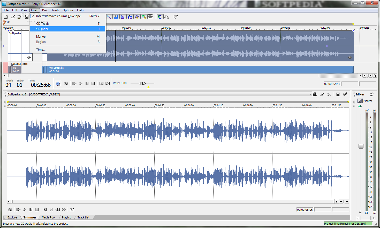Click the 04: Softpedia track bar

click(198, 70)
